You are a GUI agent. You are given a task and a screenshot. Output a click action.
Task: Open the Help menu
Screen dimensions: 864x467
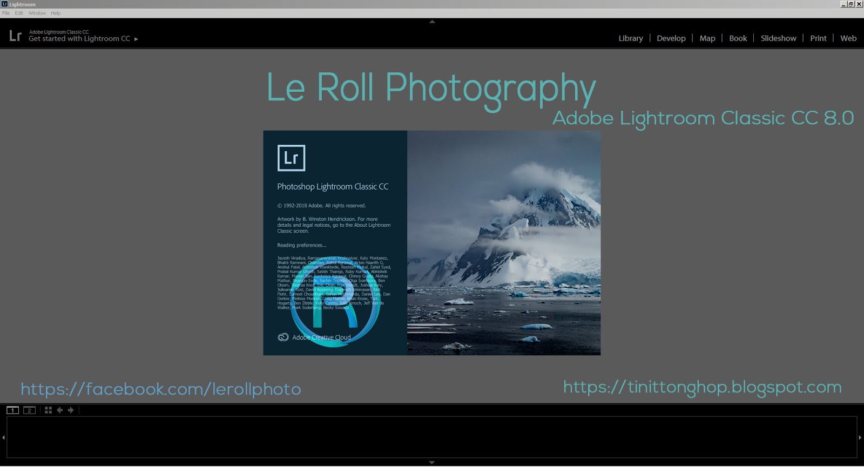pyautogui.click(x=56, y=13)
